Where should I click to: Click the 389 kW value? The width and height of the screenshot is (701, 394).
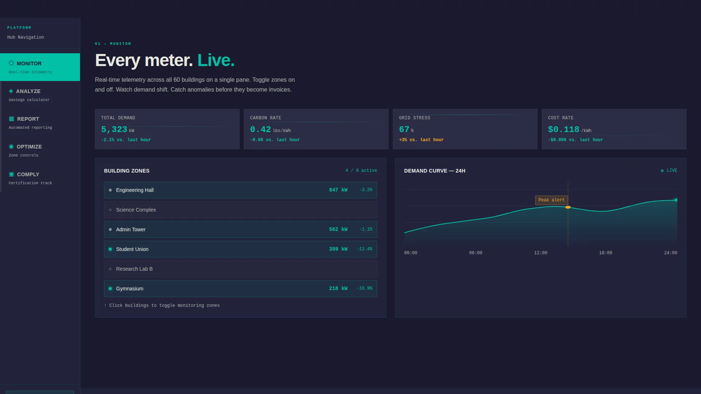pyautogui.click(x=338, y=249)
